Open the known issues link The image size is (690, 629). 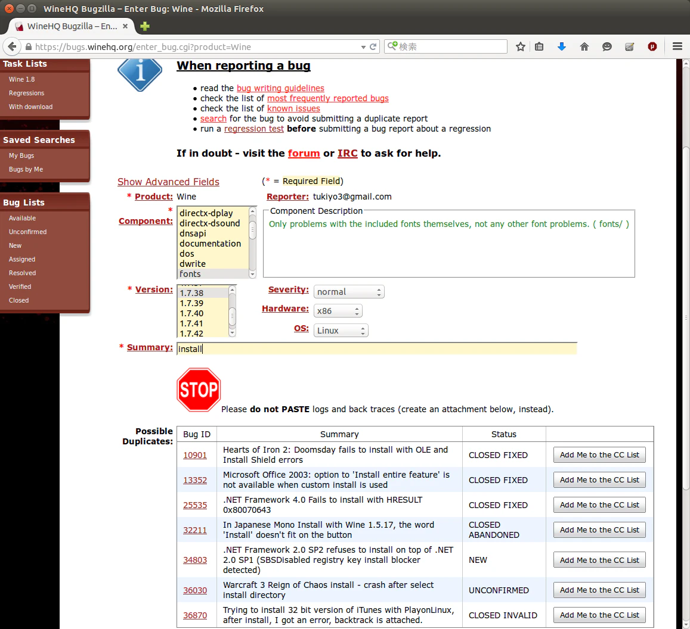pos(293,108)
